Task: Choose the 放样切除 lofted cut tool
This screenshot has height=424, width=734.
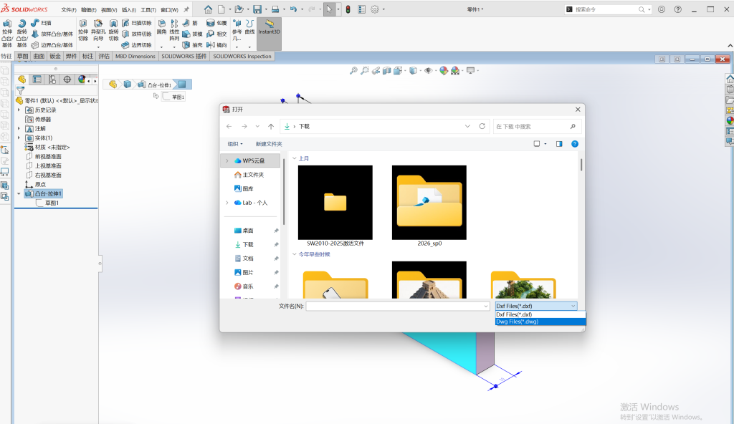Action: tap(137, 34)
